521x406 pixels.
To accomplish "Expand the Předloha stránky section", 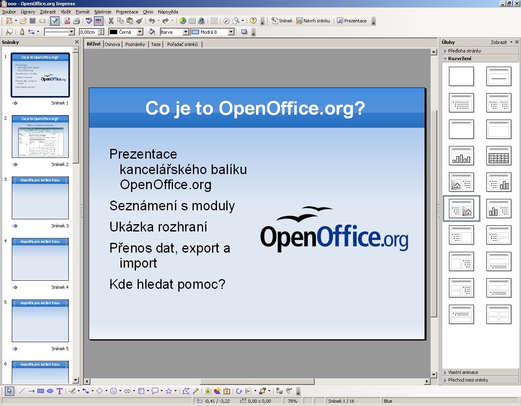I will pyautogui.click(x=480, y=51).
